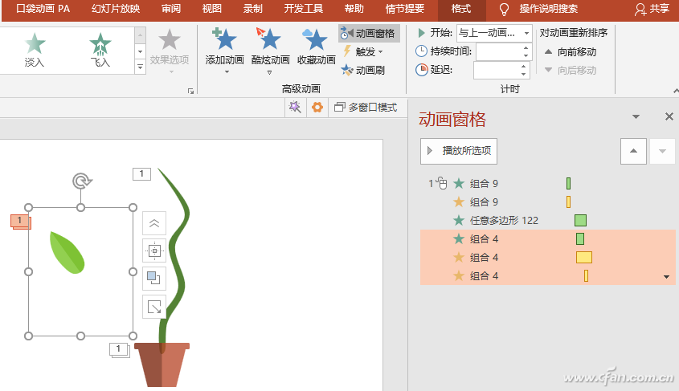Activate the 动画刷 animation painter
Screen dimensions: 679x391
(363, 70)
